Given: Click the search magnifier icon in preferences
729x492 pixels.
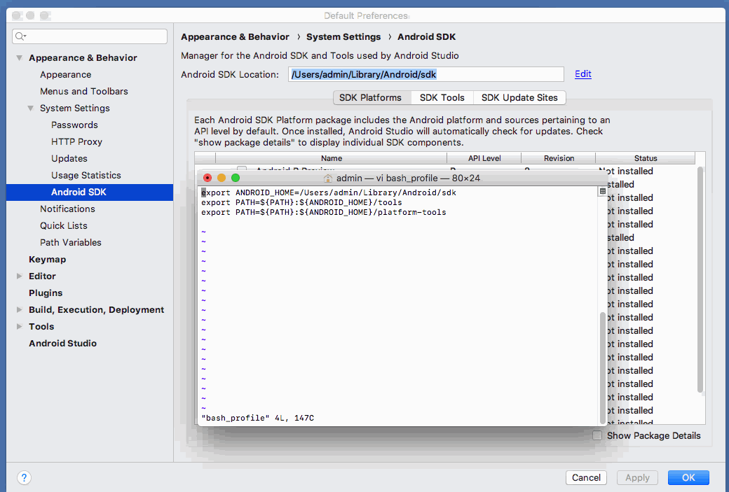Looking at the screenshot, I should pos(20,36).
